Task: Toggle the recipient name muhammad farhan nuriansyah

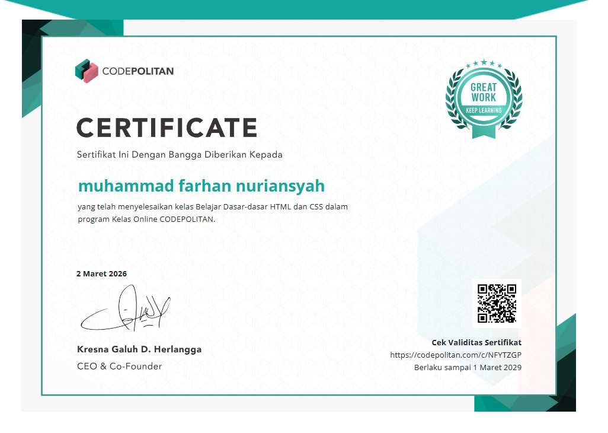Action: [200, 185]
